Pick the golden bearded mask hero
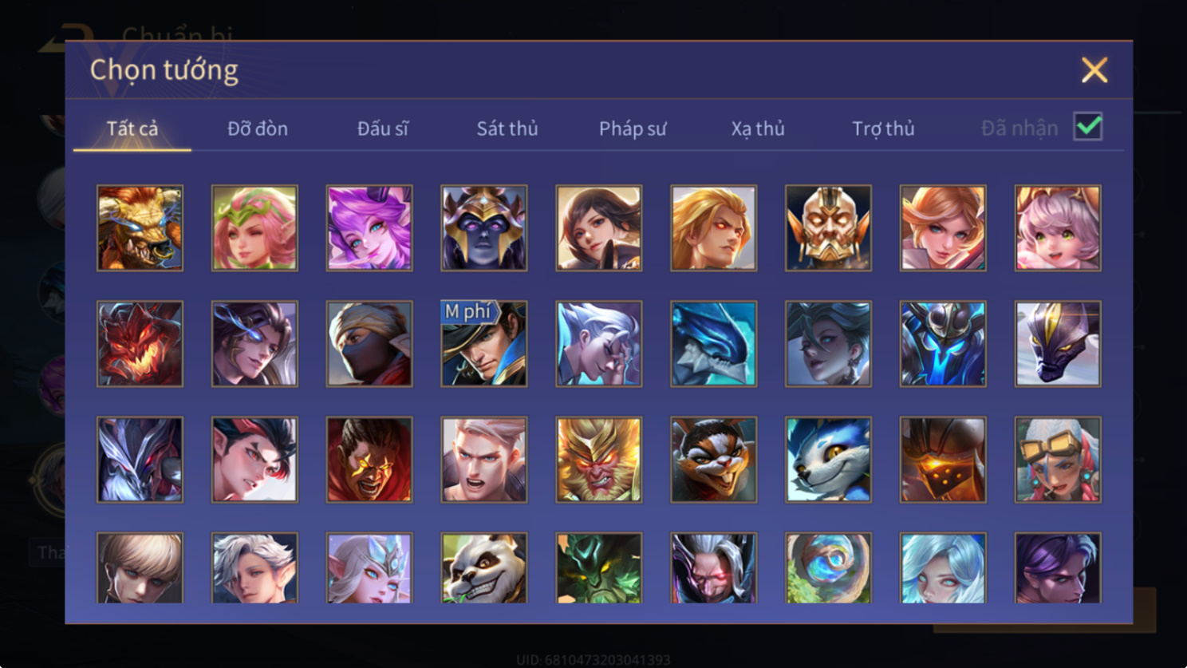 (x=828, y=228)
